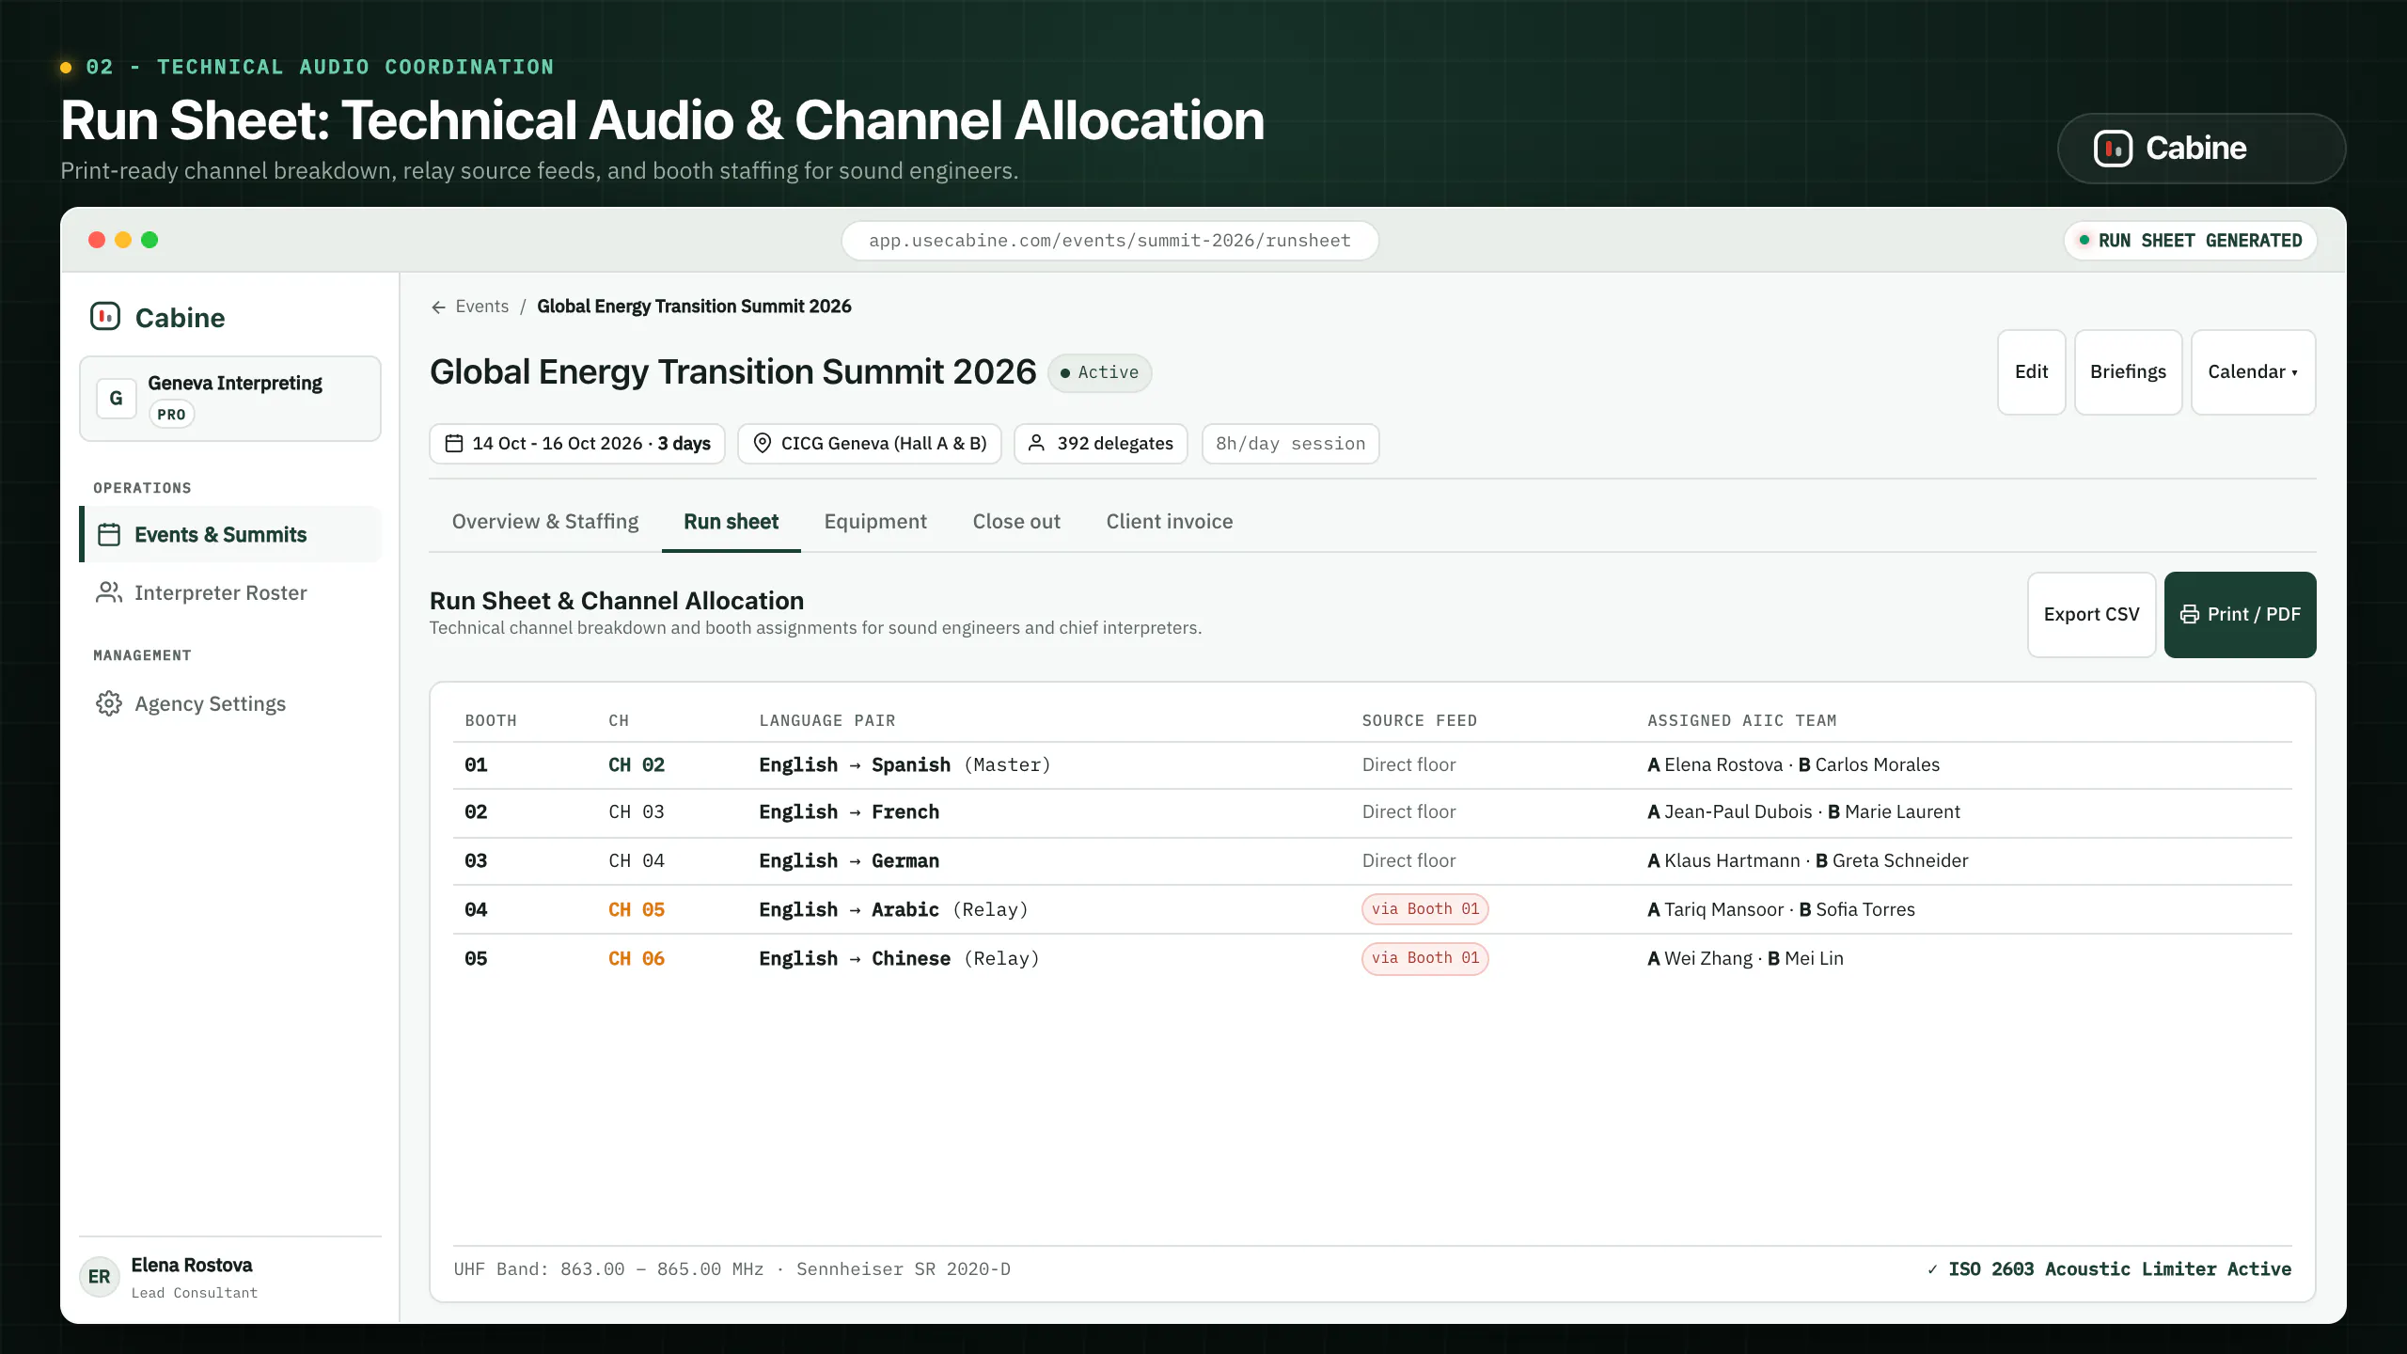Click the printer icon in Print / PDF
This screenshot has height=1354, width=2407.
2190,614
